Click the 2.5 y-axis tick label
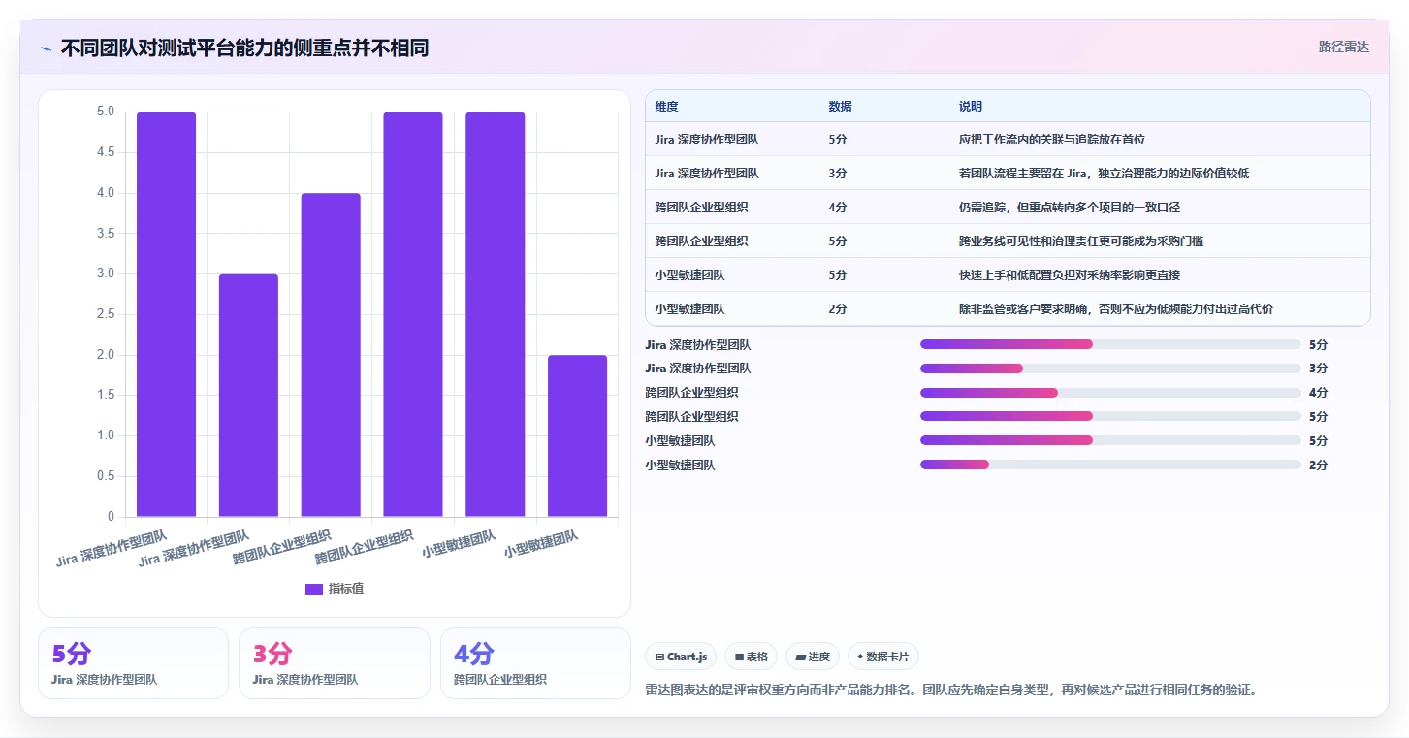 [106, 314]
